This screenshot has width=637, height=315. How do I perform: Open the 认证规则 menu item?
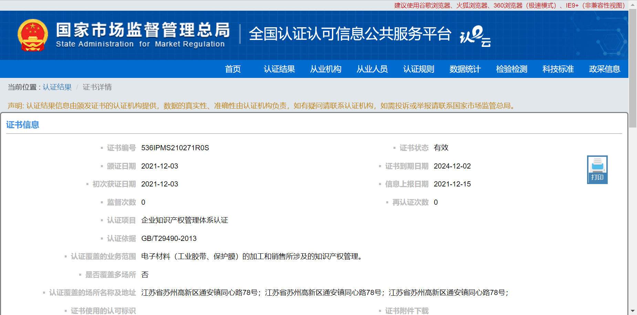419,69
